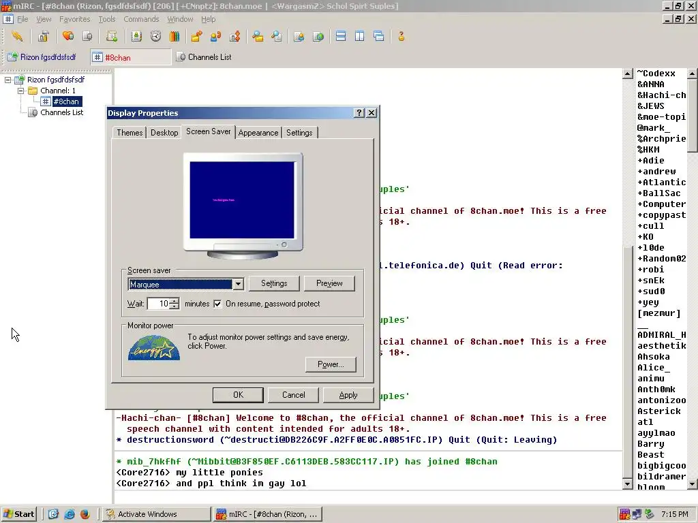698x523 pixels.
Task: Click the Preview button
Action: 329,283
